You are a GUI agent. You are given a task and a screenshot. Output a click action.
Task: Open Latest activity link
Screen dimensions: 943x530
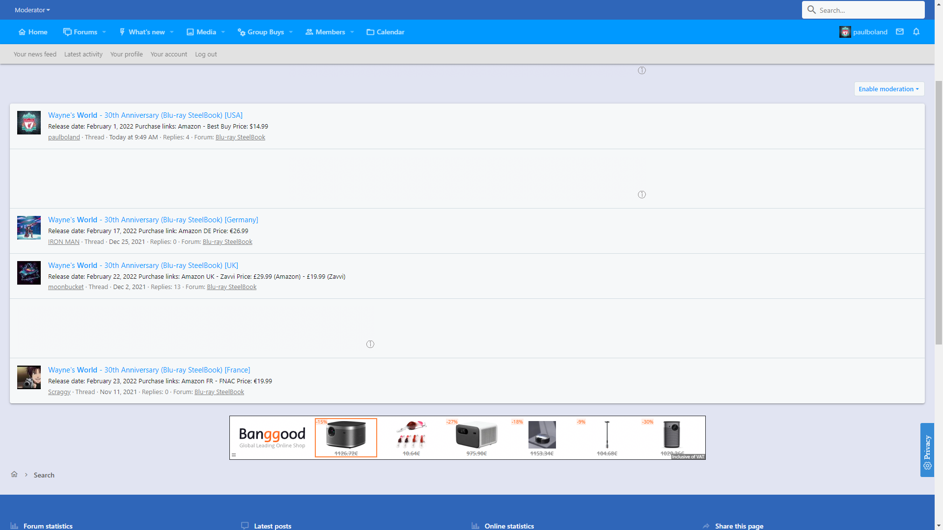click(83, 54)
